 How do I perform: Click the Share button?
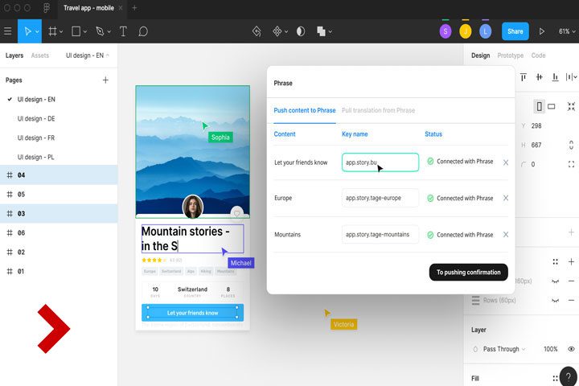pyautogui.click(x=515, y=31)
